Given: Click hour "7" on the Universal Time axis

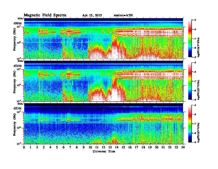Looking at the screenshot, I should click(x=70, y=147).
